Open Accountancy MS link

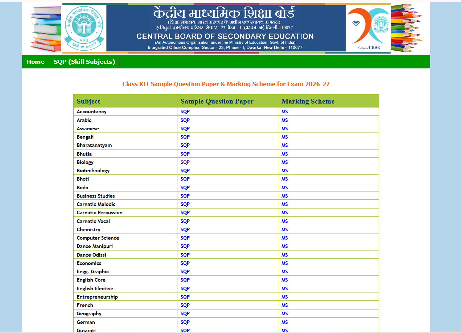[x=285, y=112]
